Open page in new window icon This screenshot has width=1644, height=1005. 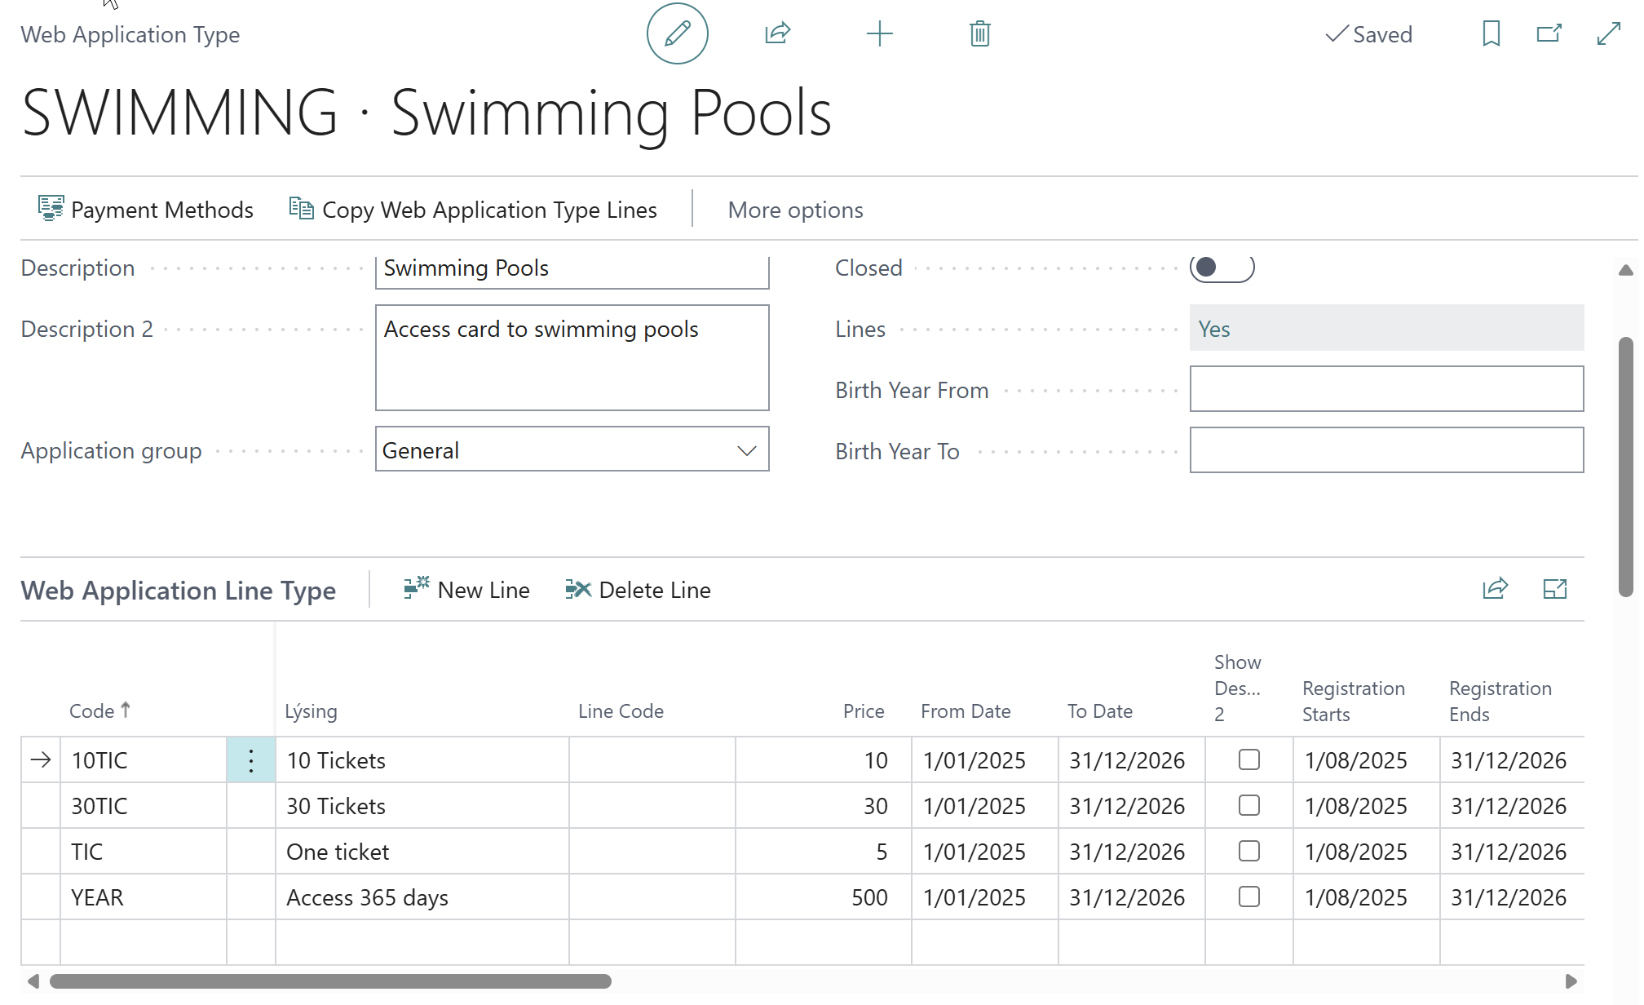tap(1549, 33)
